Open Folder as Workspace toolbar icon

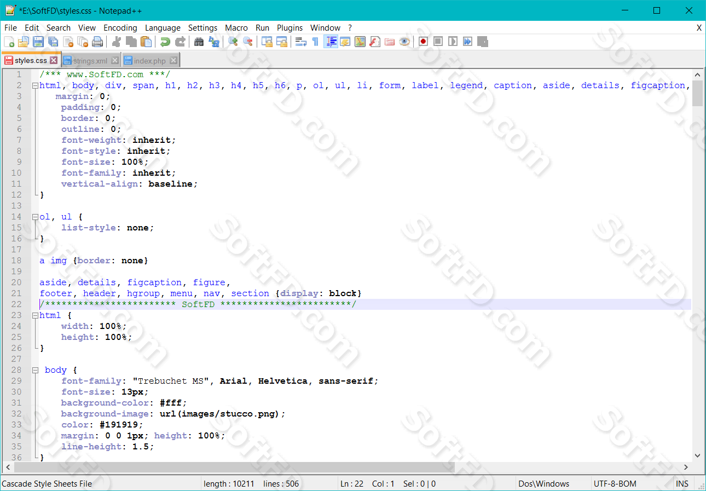point(390,42)
